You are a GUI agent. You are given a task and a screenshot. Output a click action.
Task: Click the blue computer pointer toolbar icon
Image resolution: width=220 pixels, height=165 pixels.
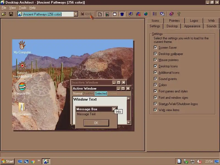(x=131, y=14)
